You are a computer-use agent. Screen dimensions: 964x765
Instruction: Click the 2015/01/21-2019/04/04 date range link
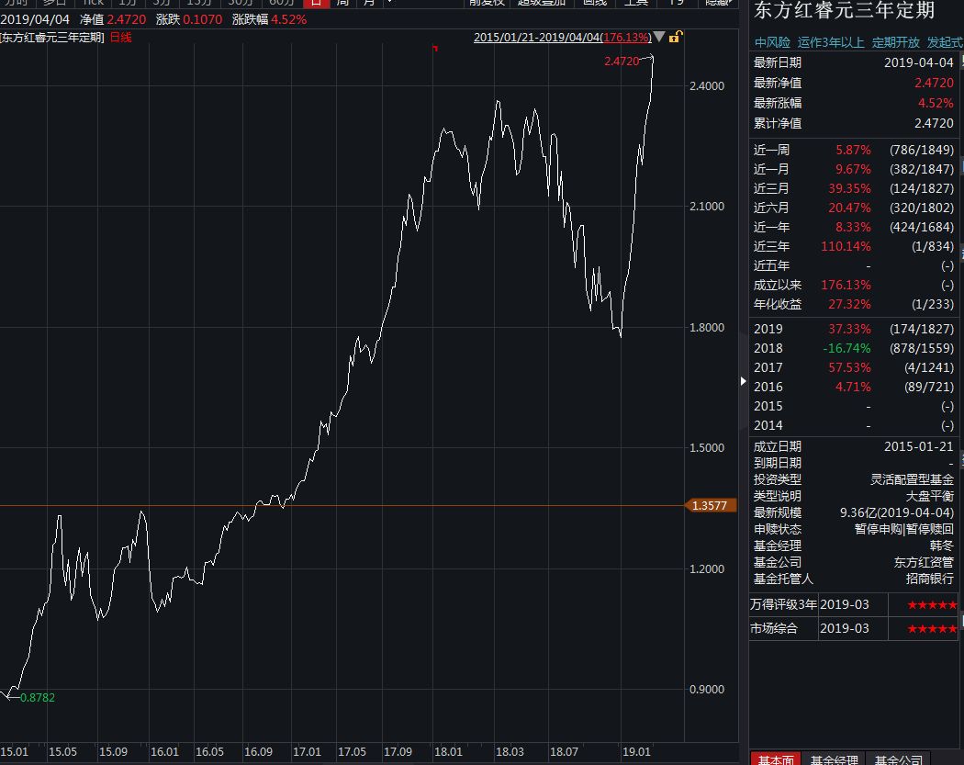click(x=562, y=38)
